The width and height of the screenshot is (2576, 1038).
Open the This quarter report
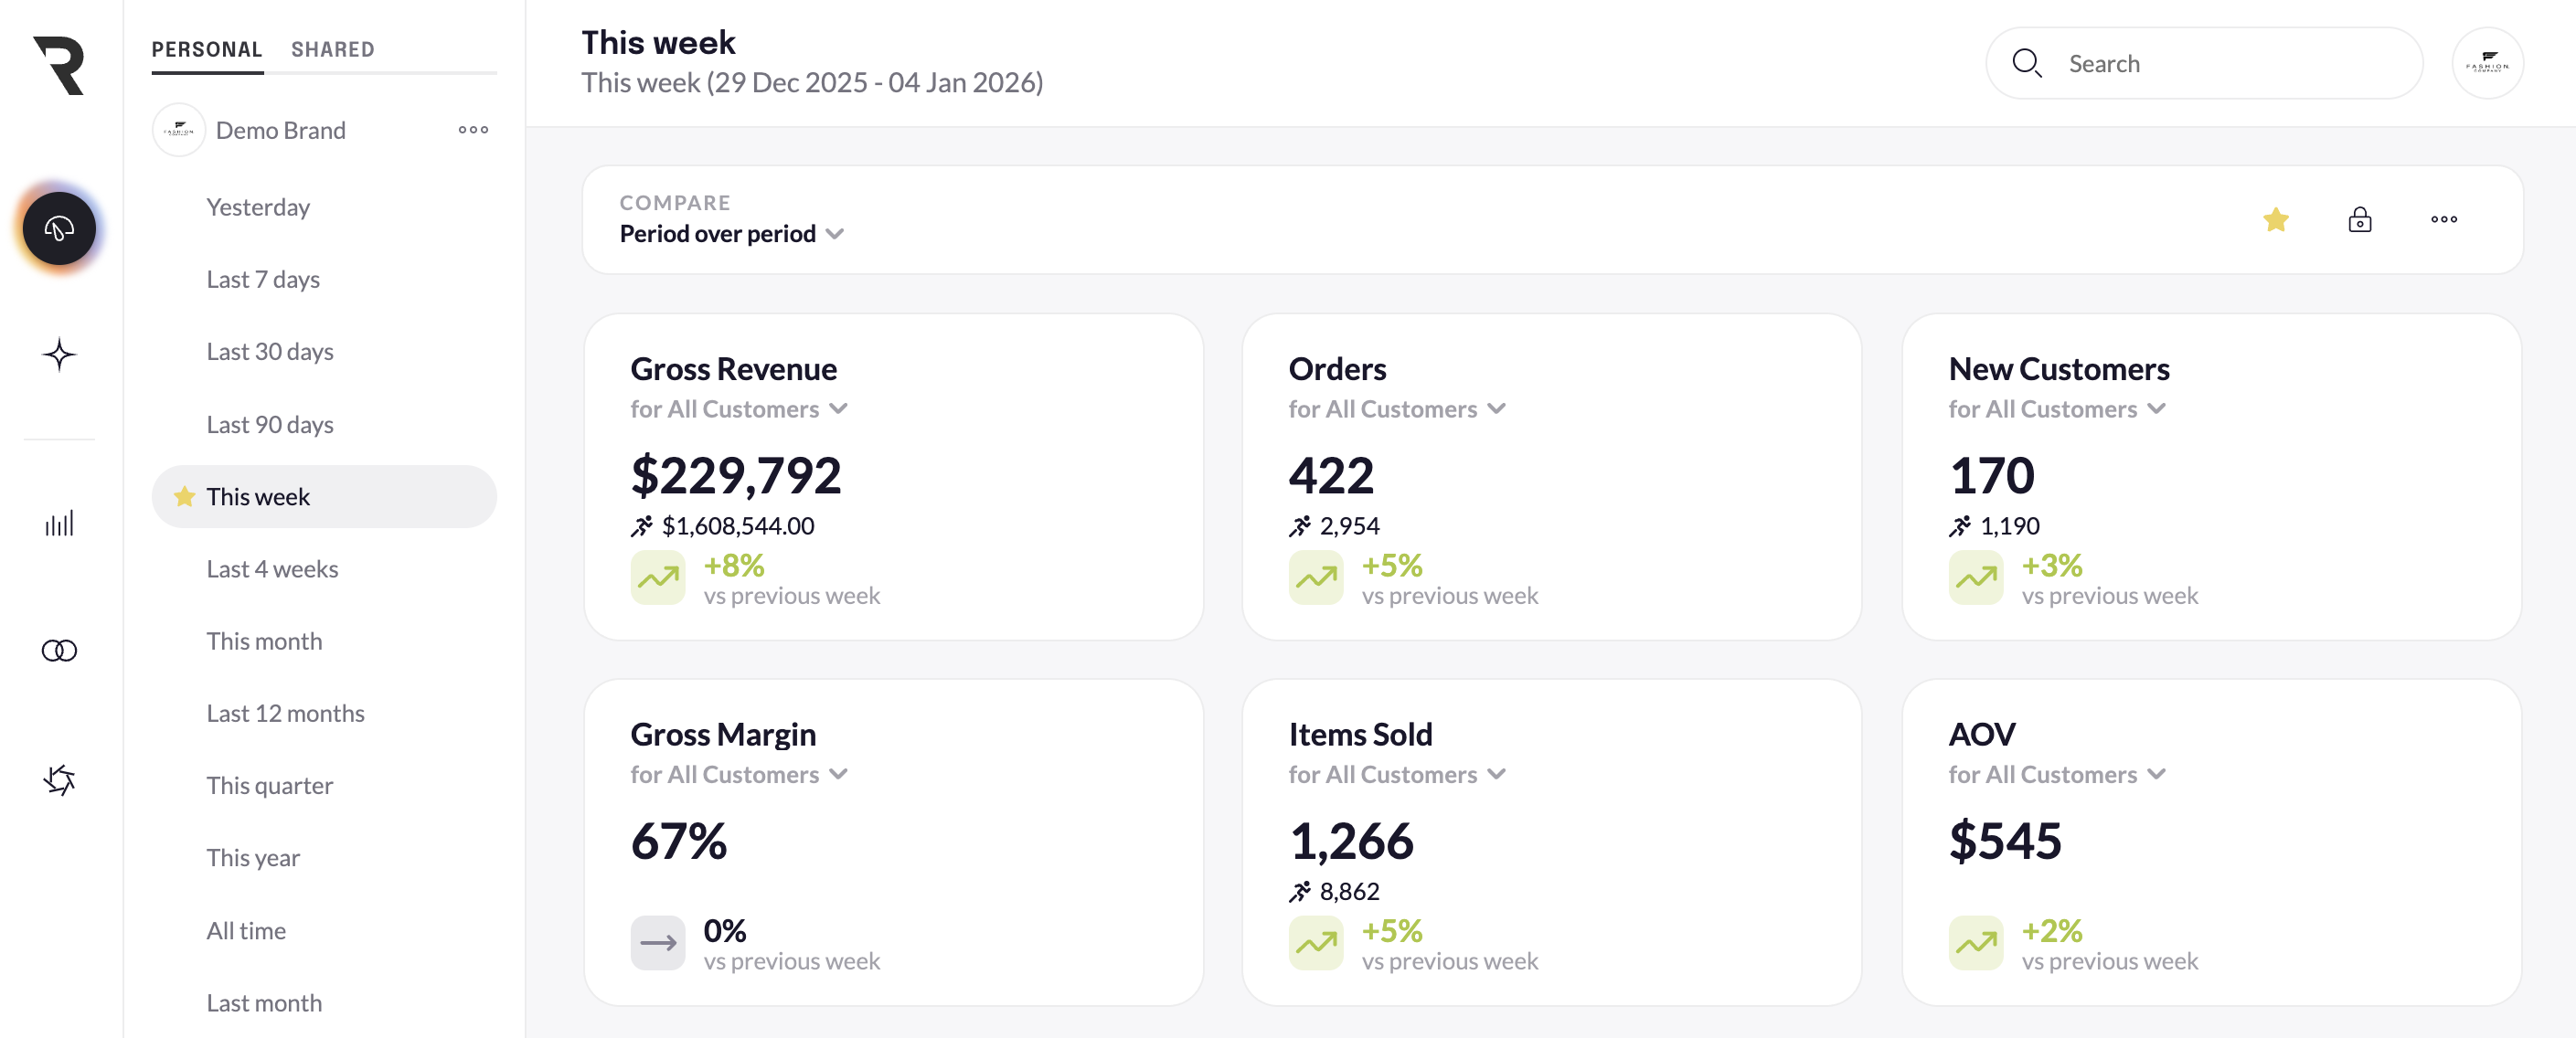coord(270,785)
